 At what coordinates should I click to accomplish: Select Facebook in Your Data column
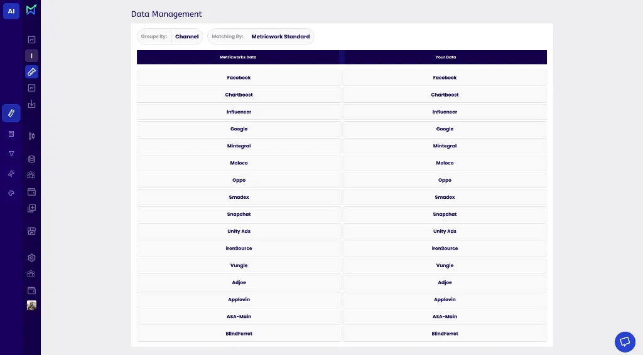pos(445,78)
